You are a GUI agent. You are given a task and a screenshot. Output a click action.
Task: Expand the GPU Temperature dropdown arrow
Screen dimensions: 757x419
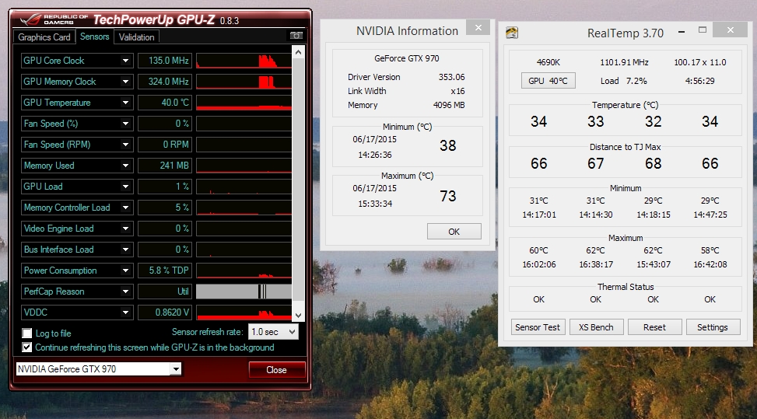(x=125, y=103)
